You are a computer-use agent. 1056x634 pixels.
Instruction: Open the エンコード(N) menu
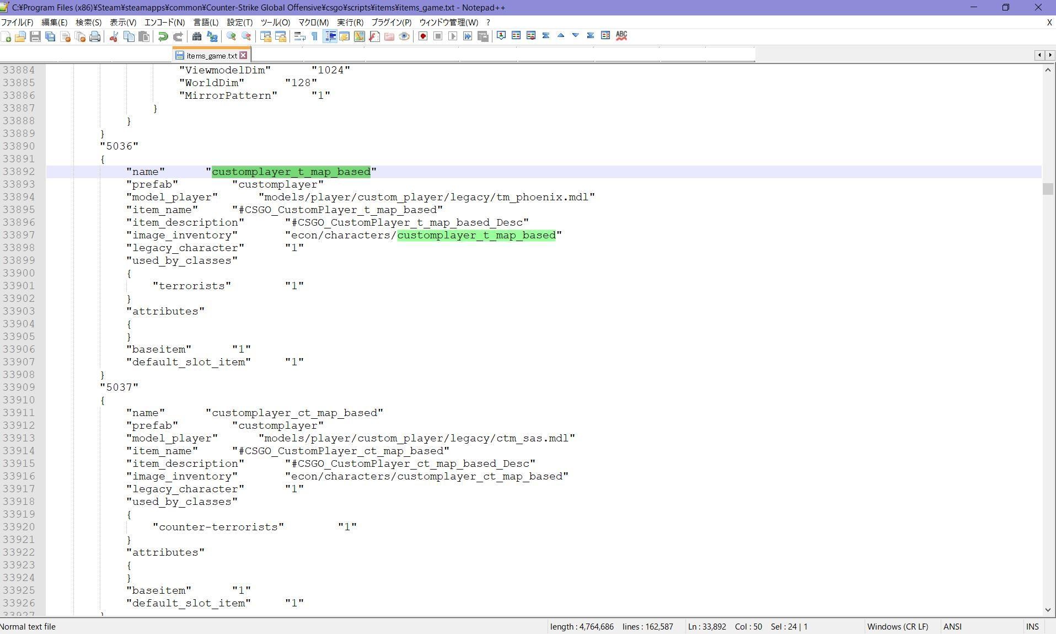point(164,23)
